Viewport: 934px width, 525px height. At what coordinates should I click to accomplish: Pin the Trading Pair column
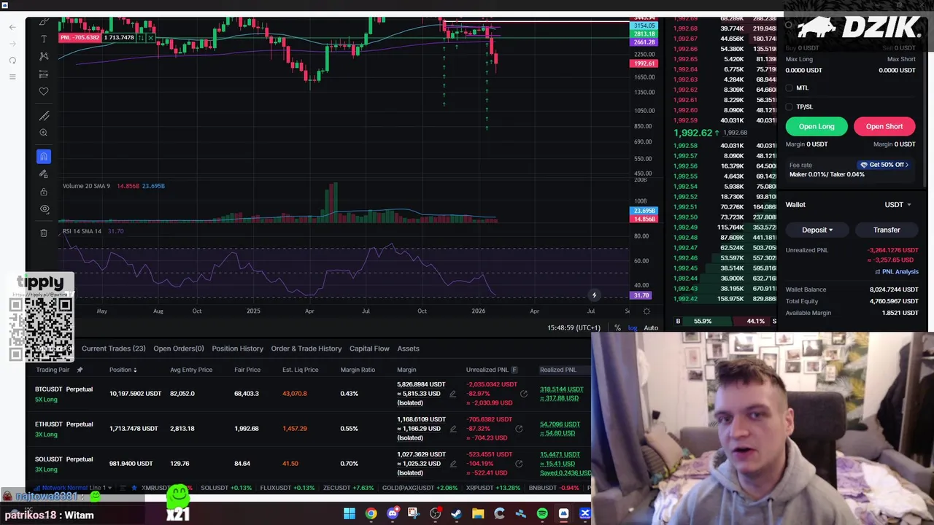pyautogui.click(x=80, y=370)
